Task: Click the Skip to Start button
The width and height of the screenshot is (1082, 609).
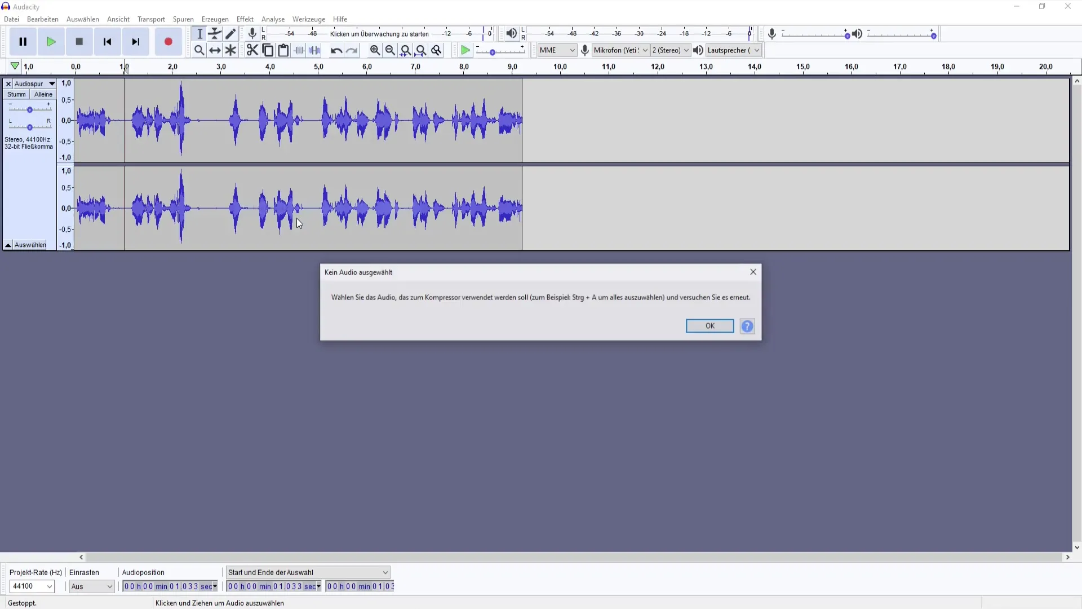Action: (107, 42)
